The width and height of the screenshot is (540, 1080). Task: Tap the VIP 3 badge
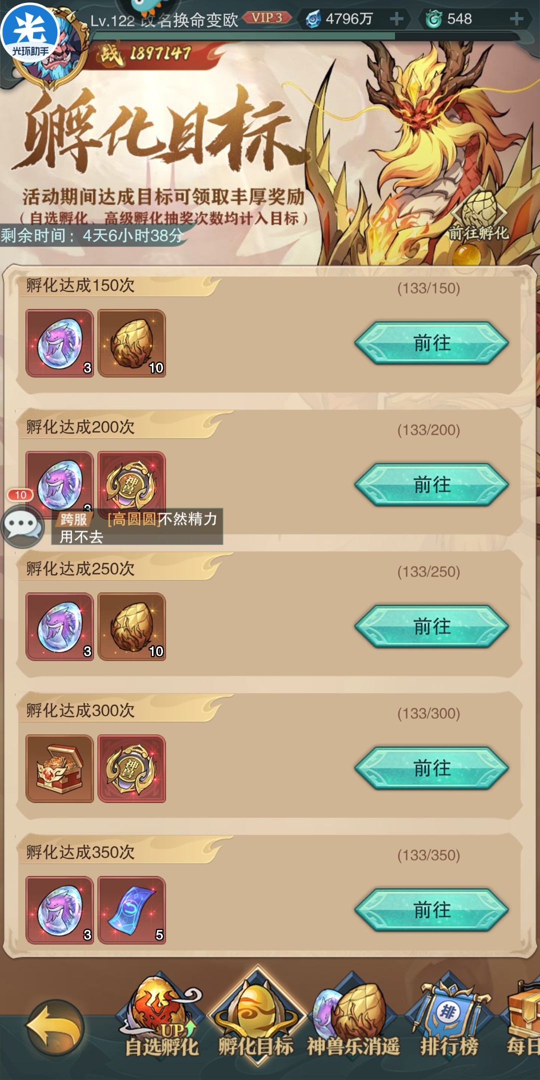pos(267,18)
